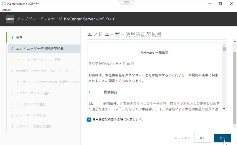Click EULA scrollbar down arrow

pos(224,109)
